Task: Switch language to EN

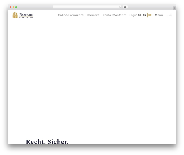Action: [x=144, y=15]
